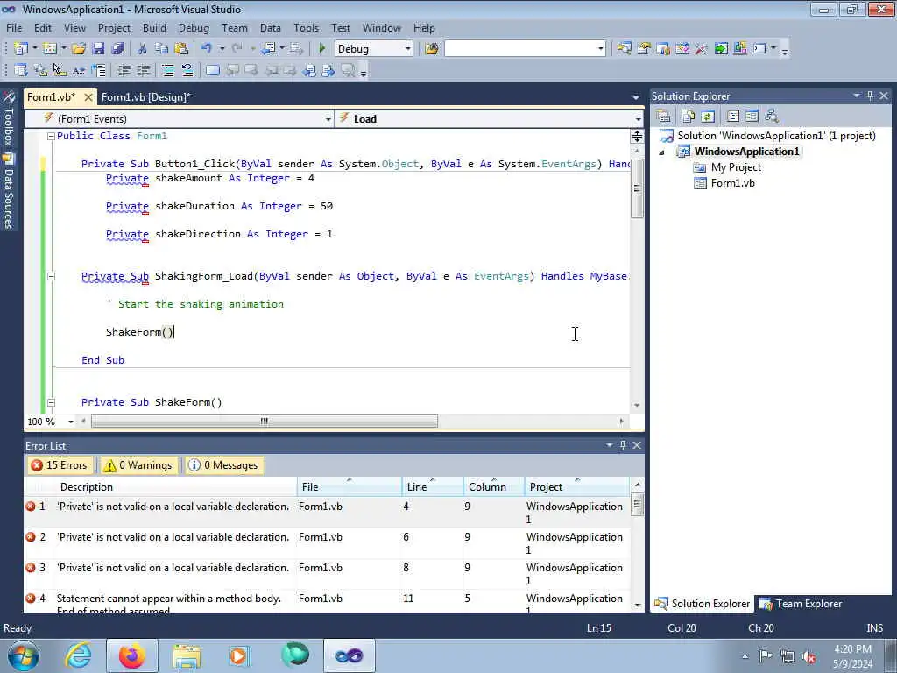Toggle auto-hide pin on Solution Explorer
897x673 pixels.
coord(870,96)
